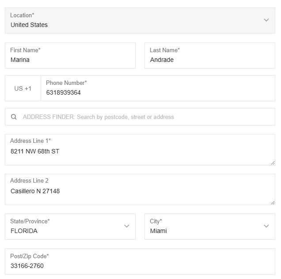Click the magnifier icon in Address Finder
Screen dimensions: 281x279
tap(14, 117)
